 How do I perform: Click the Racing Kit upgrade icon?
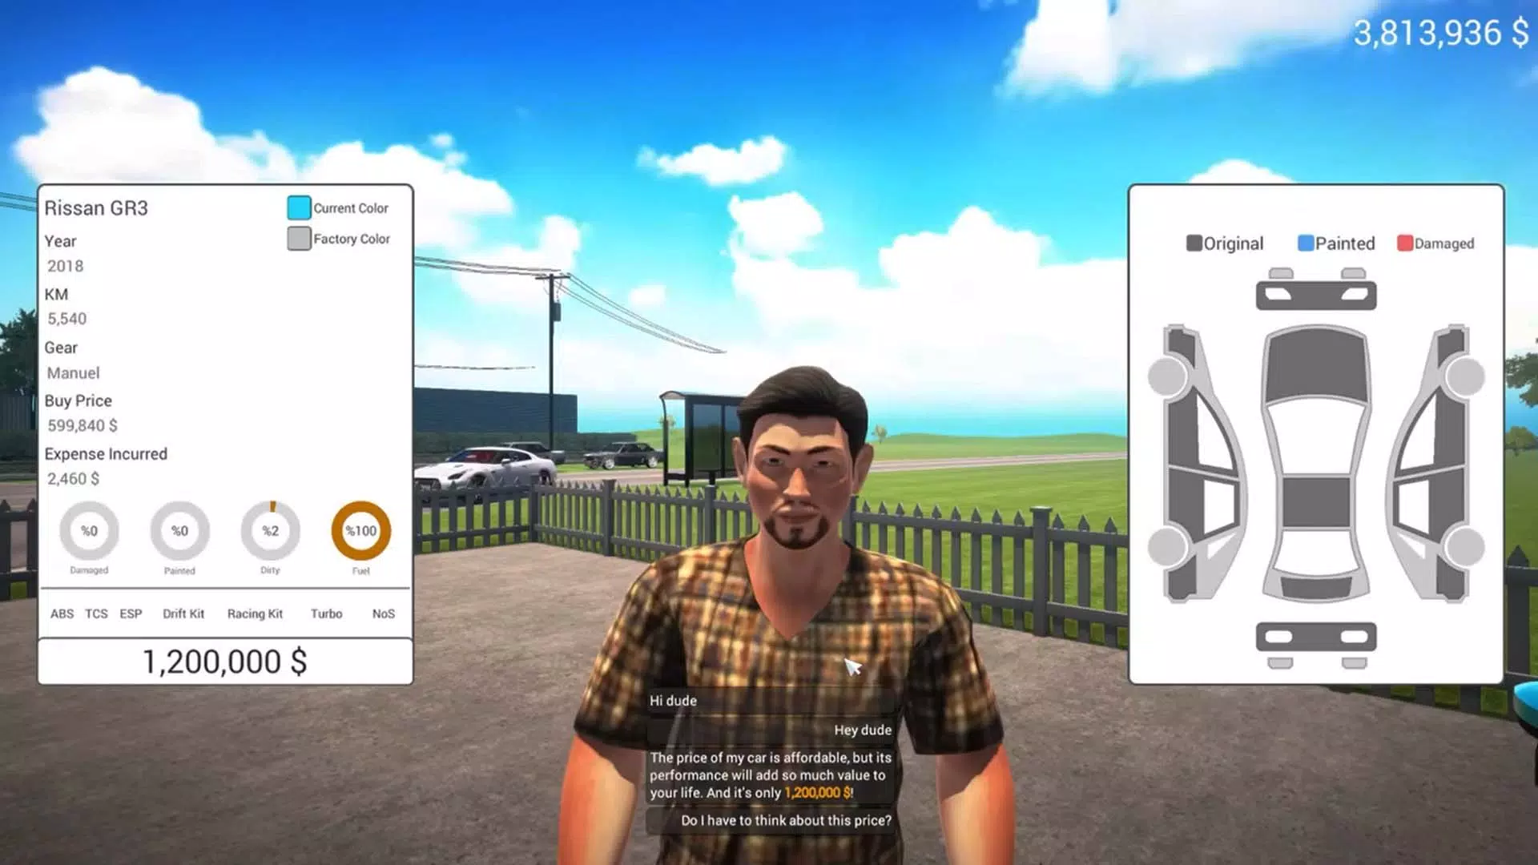click(x=253, y=613)
